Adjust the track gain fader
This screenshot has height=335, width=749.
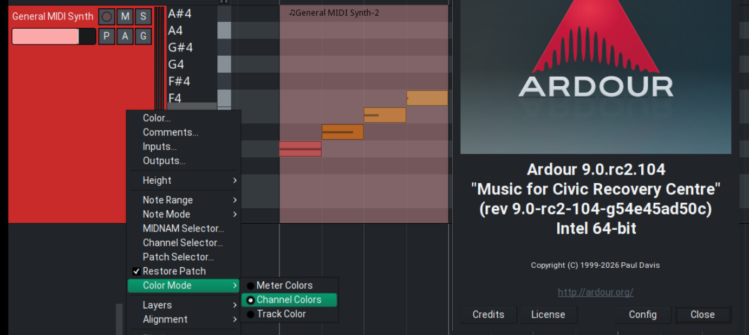(54, 36)
